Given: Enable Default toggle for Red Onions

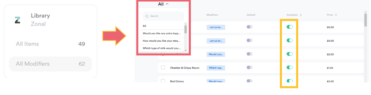Looking at the screenshot, I should 249,81.
